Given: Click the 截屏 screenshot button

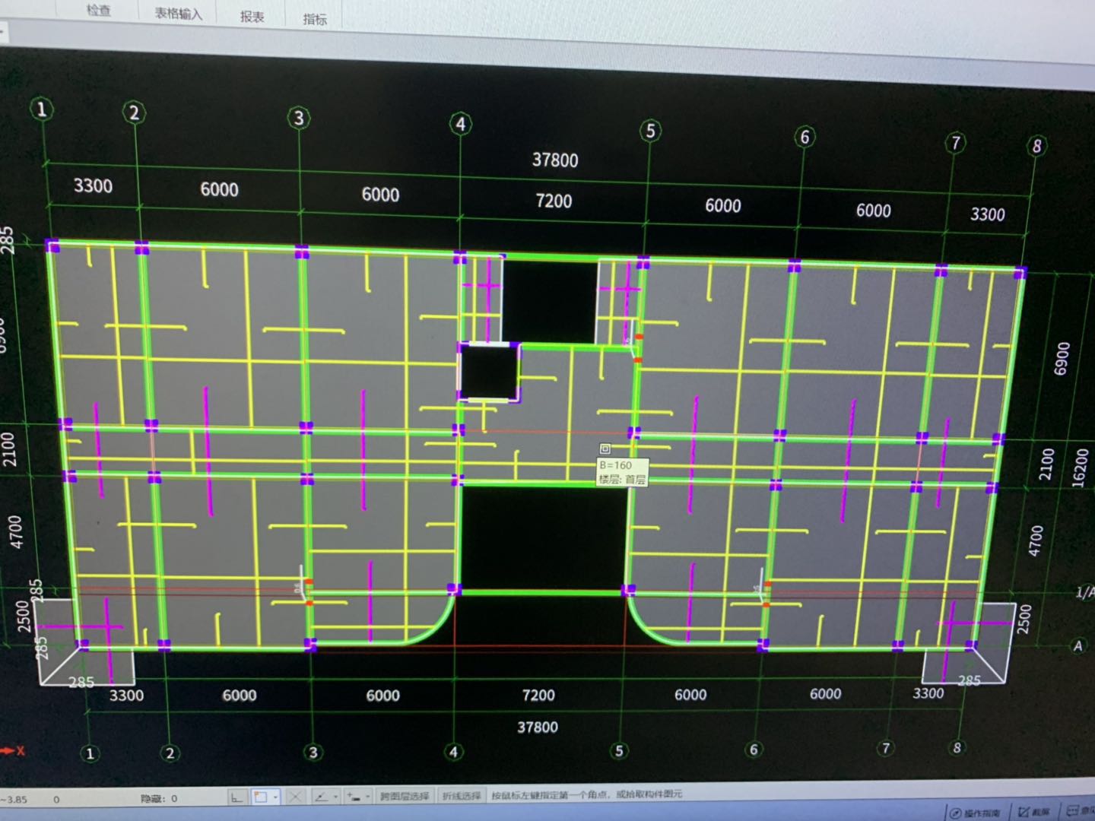Looking at the screenshot, I should coord(1034,812).
